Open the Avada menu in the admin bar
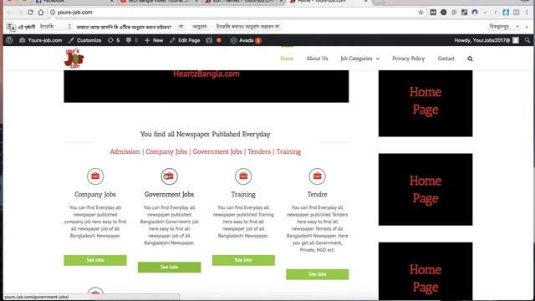The width and height of the screenshot is (535, 301). [246, 40]
